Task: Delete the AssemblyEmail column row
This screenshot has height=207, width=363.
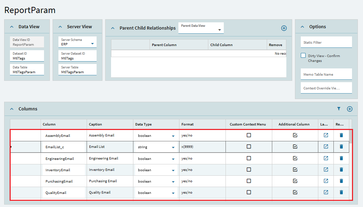Action: pyautogui.click(x=341, y=135)
